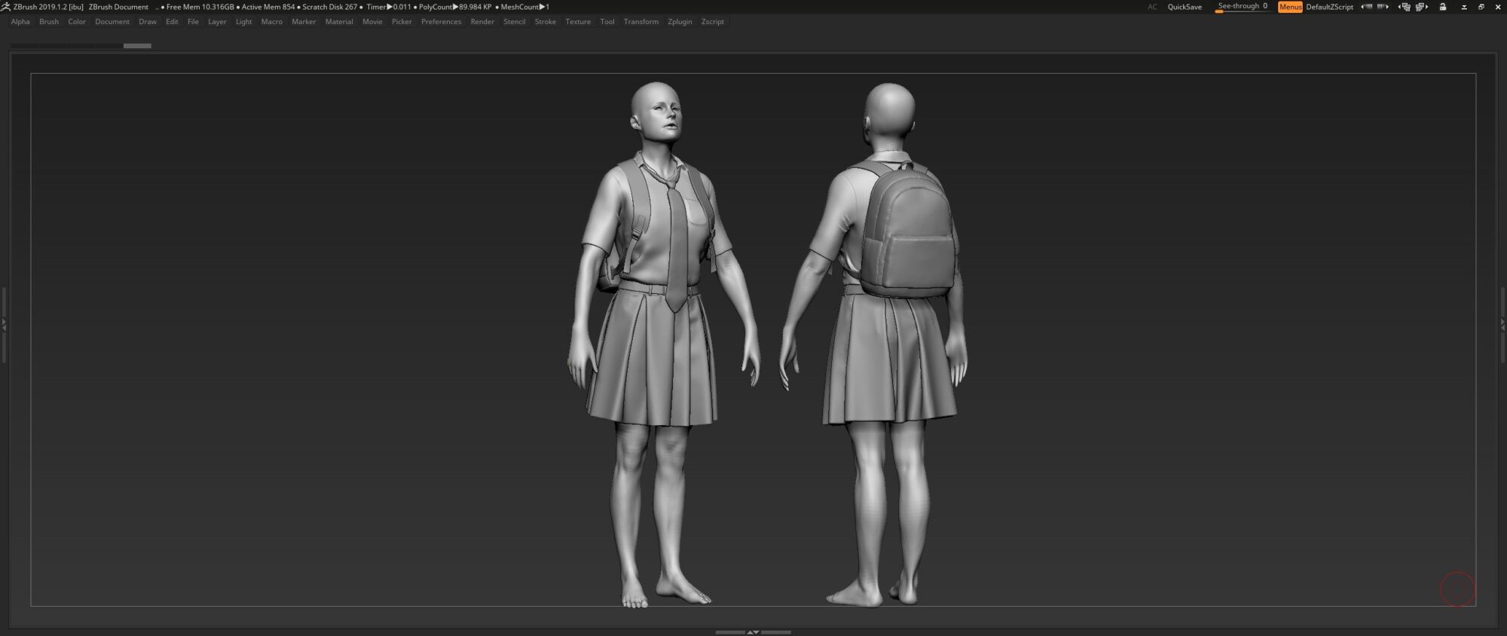Expand the left tray divider

(x=4, y=325)
